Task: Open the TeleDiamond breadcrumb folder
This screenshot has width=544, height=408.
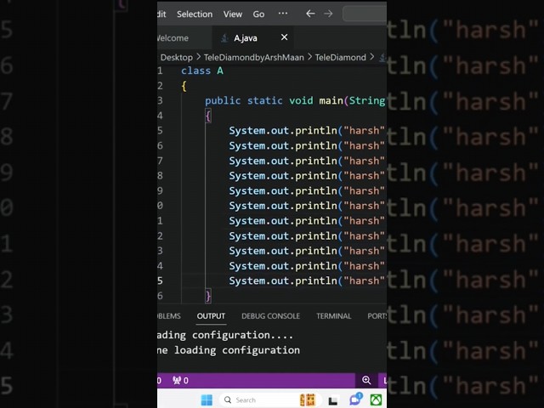Action: (340, 57)
